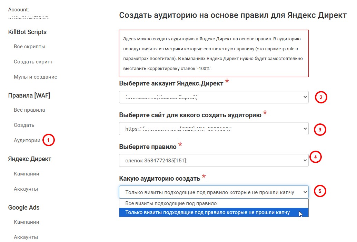Click label 'Выберите сайт для какого создать аудиторию'
This screenshot has width=357, height=242.
coord(190,115)
